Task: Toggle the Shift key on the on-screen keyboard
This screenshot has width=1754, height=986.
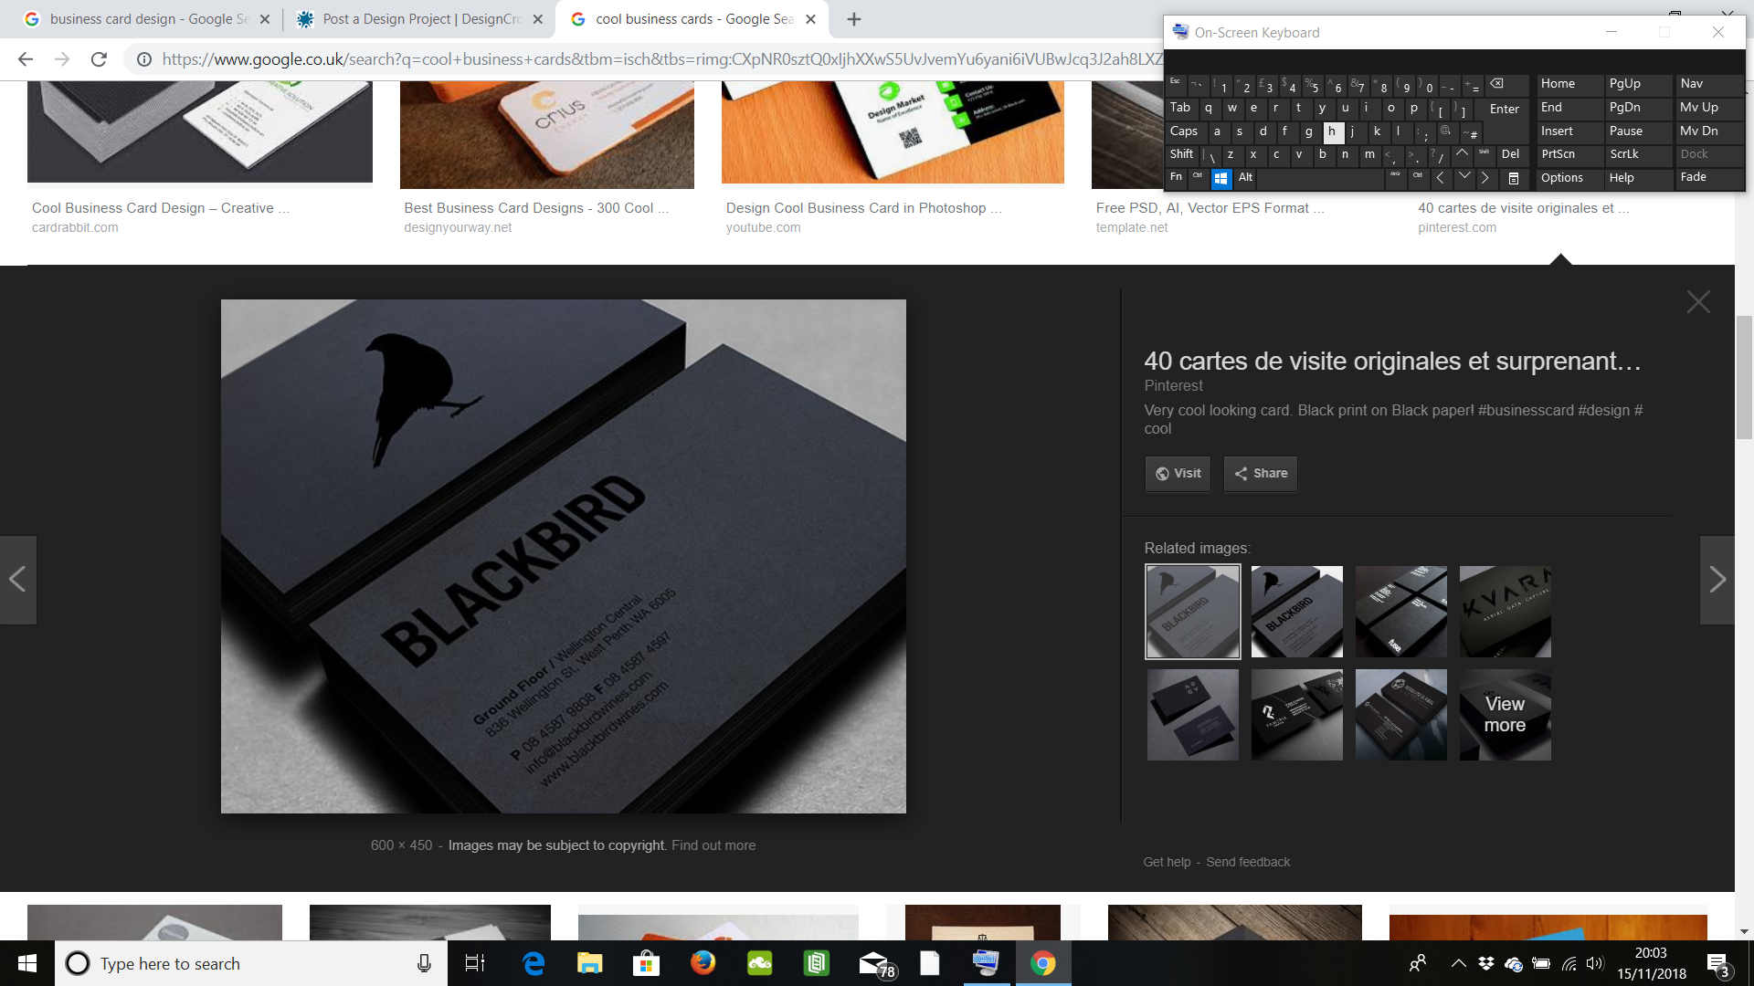Action: tap(1181, 154)
